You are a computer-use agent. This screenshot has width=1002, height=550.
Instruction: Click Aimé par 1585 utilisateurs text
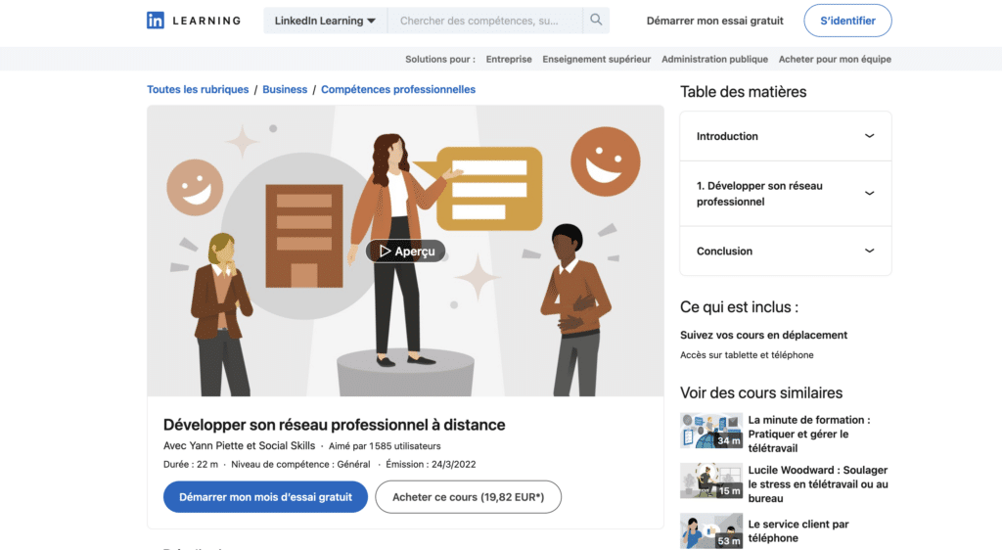[384, 446]
